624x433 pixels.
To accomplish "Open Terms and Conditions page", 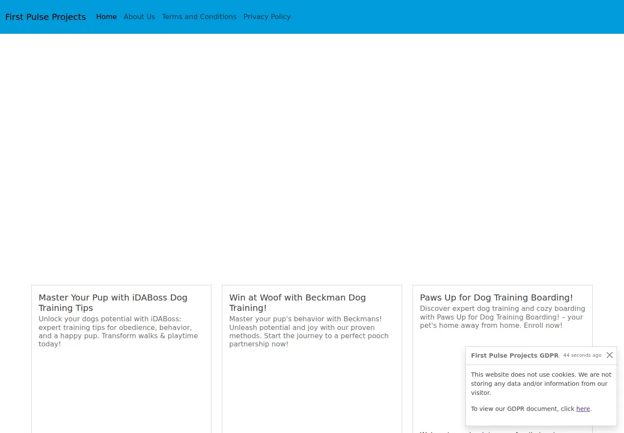I will click(199, 16).
